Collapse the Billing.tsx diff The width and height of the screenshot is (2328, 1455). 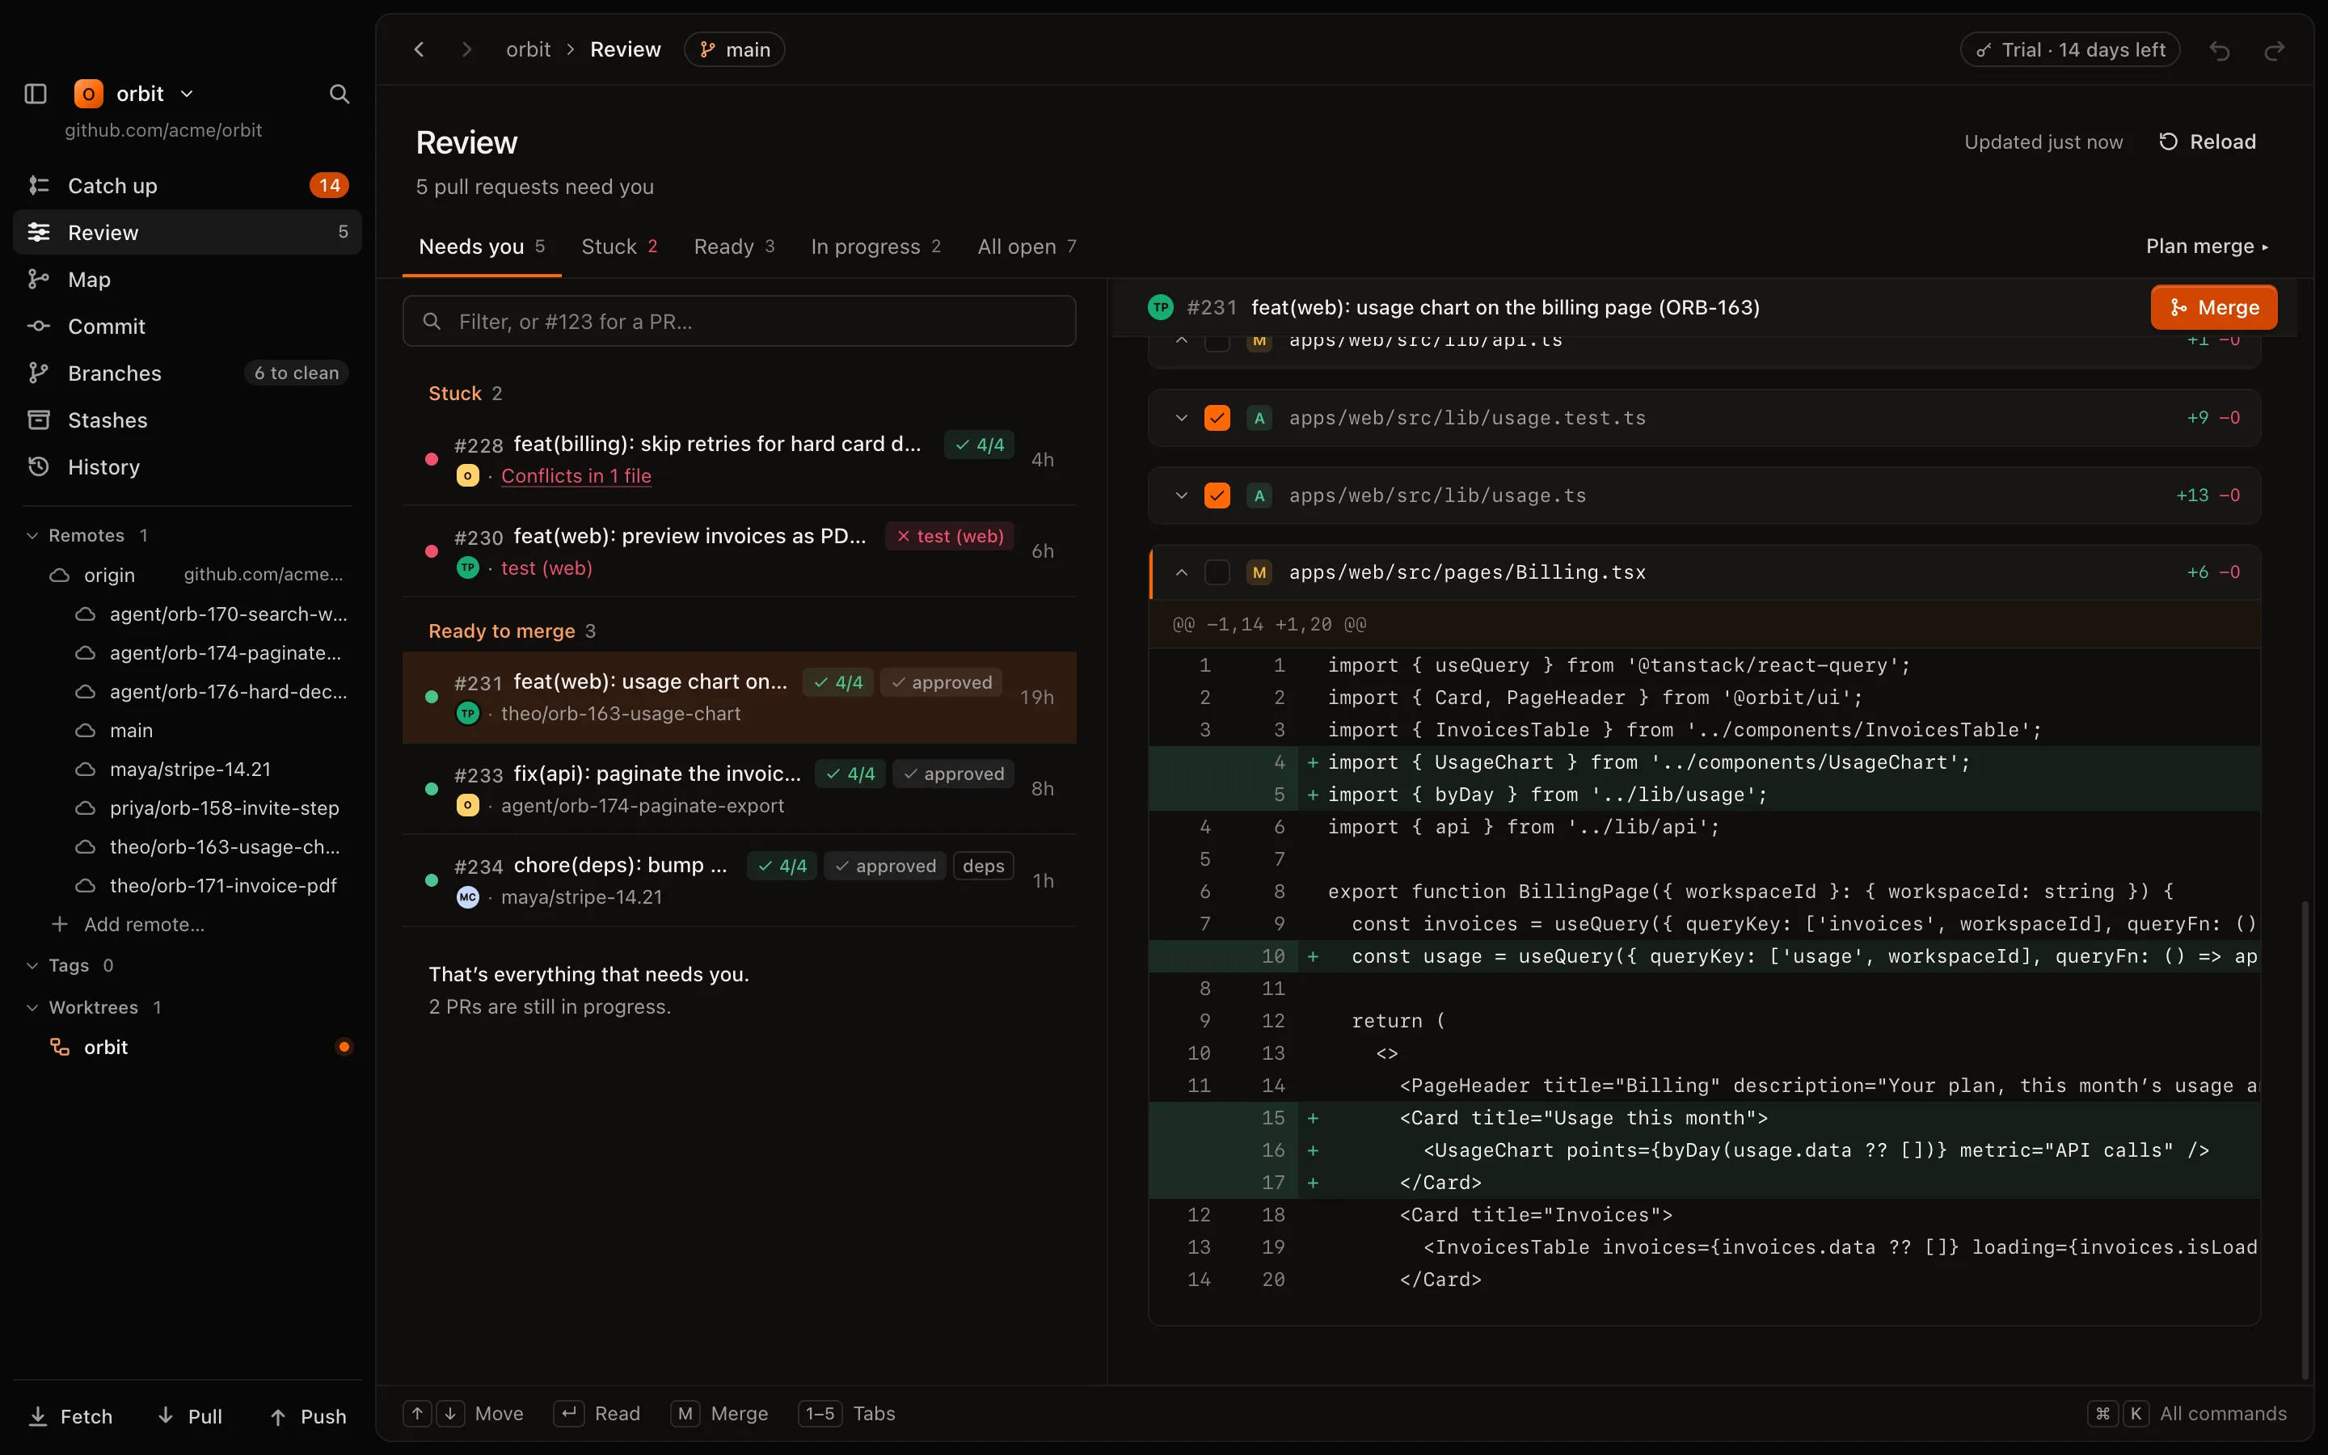[1181, 572]
